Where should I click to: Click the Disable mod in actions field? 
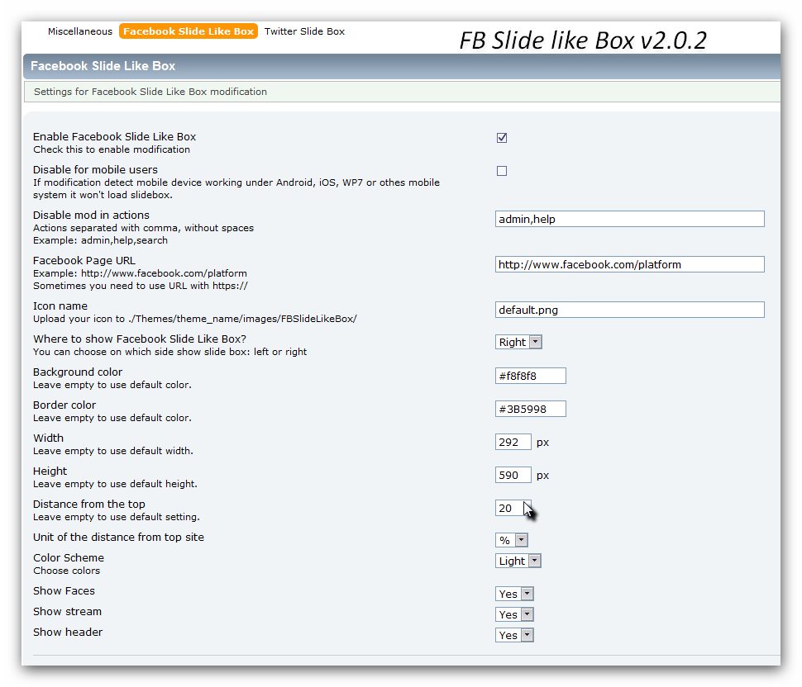(x=630, y=219)
